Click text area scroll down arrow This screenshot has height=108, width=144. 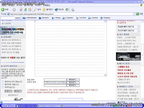(x=105, y=75)
